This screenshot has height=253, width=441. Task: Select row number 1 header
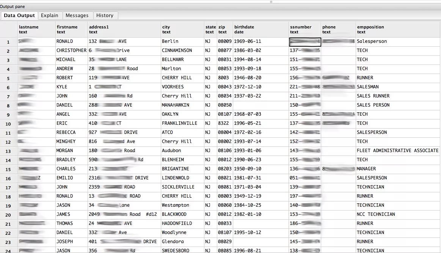[x=8, y=42]
